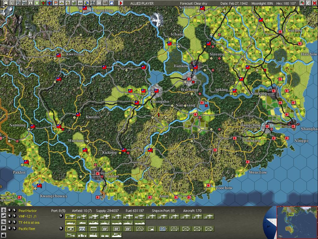Open the information 'i' toolbar icon
The image size is (318, 239).
[31, 3]
